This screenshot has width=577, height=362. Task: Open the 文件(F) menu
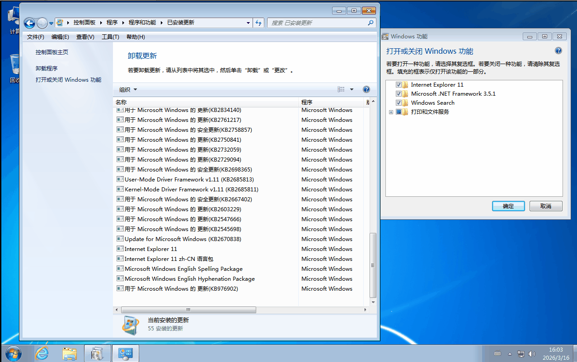[36, 37]
